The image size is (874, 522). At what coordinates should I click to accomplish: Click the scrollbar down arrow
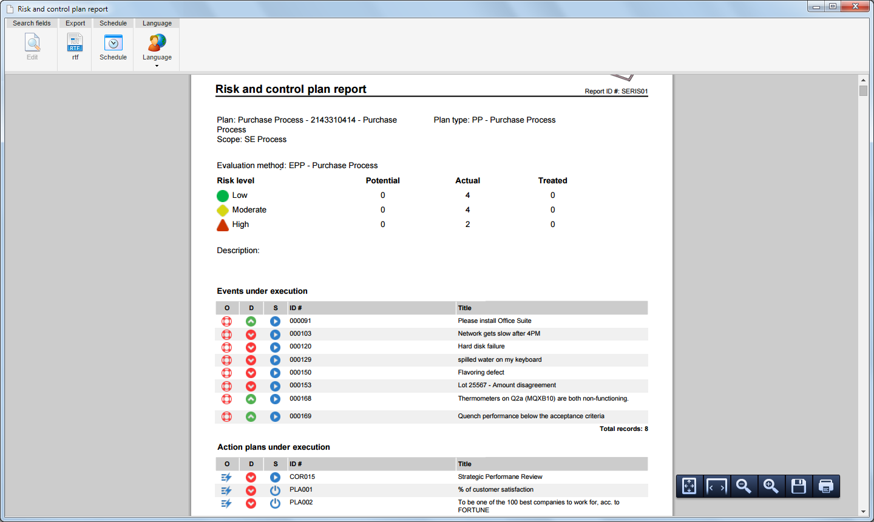tap(863, 512)
